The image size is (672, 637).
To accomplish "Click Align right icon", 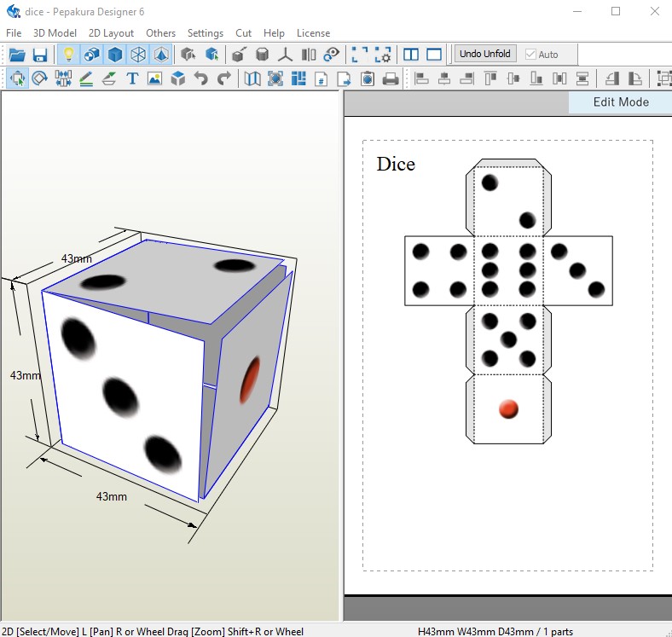I will pyautogui.click(x=467, y=78).
